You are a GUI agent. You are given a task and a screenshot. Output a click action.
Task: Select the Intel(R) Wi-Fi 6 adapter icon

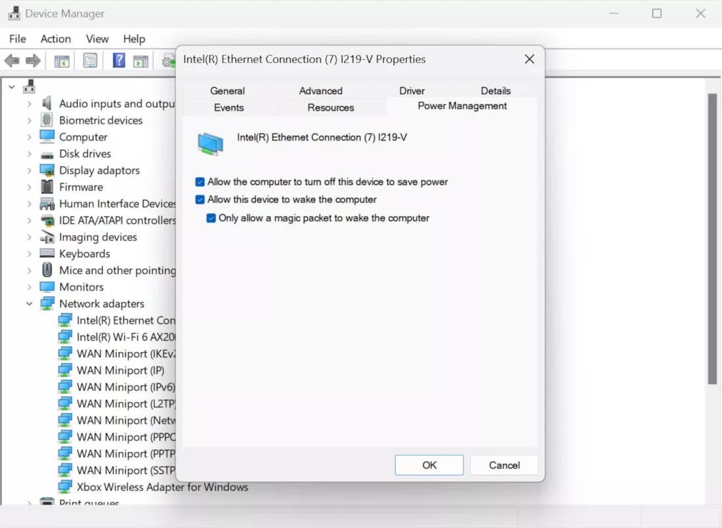pos(65,337)
